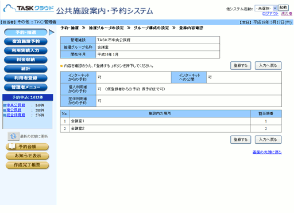Click the 【本日】 date text in header bar
294x213 pixels.
(x=265, y=22)
